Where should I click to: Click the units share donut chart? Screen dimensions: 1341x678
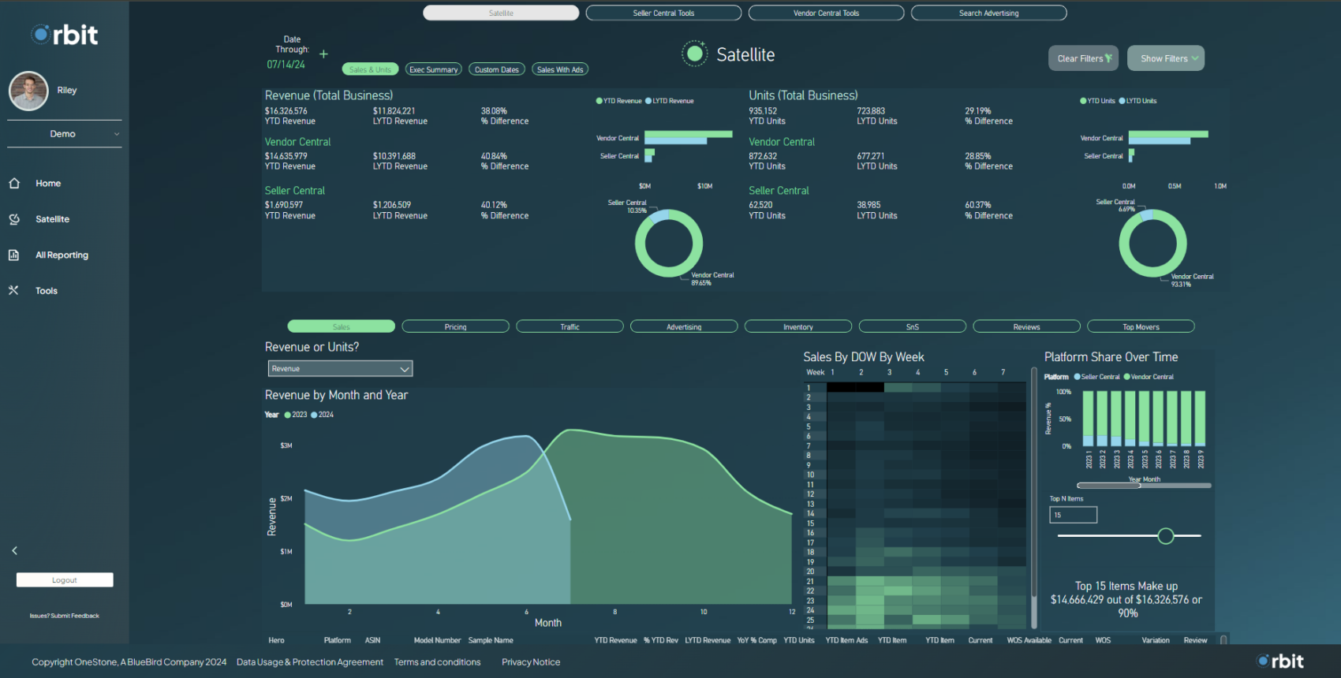click(x=1152, y=243)
